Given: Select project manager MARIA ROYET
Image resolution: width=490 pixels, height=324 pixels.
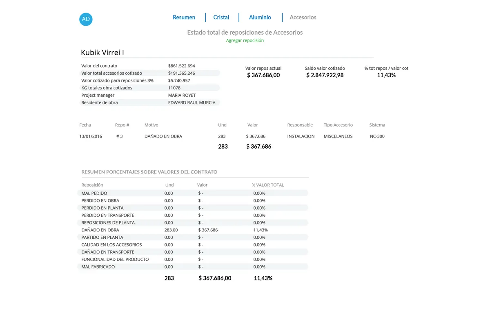Looking at the screenshot, I should click(182, 95).
